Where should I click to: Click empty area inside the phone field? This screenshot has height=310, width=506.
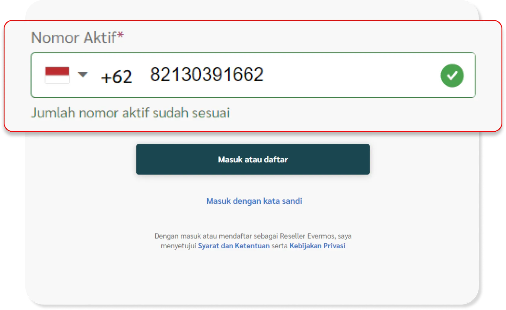tap(350, 75)
